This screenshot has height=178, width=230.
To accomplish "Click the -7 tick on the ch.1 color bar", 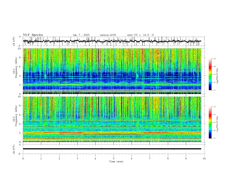I will tap(214, 90).
